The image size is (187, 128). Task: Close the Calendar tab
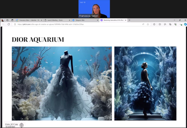click(x=41, y=20)
